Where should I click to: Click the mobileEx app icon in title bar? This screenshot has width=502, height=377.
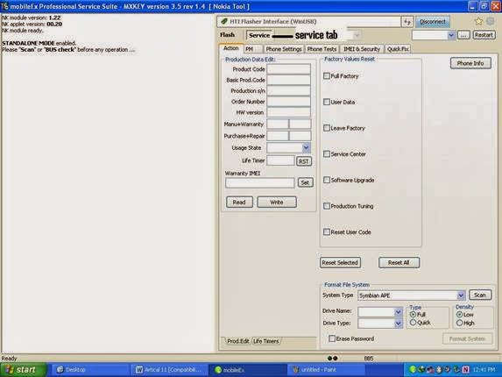coord(4,6)
